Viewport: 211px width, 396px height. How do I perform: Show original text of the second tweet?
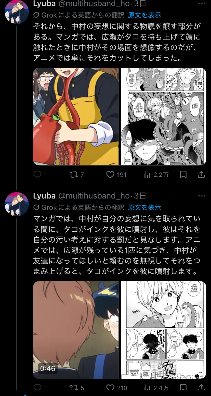click(144, 207)
